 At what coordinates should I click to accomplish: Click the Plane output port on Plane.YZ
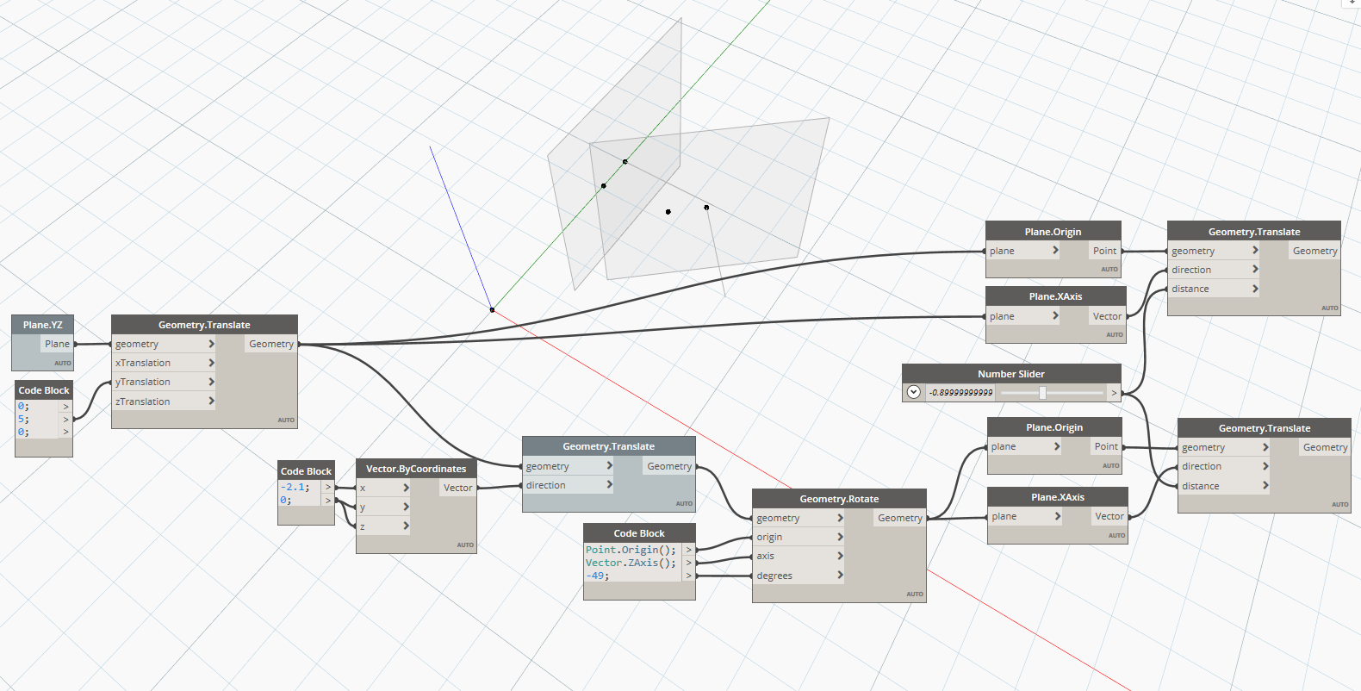click(x=58, y=344)
